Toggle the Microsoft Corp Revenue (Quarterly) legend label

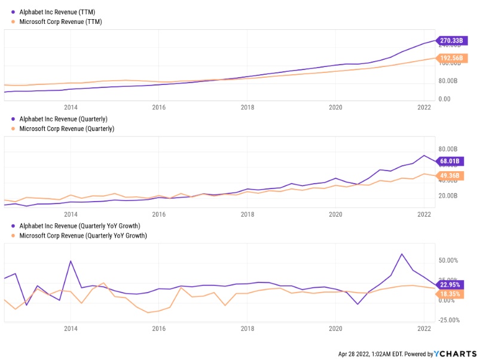tap(66, 129)
